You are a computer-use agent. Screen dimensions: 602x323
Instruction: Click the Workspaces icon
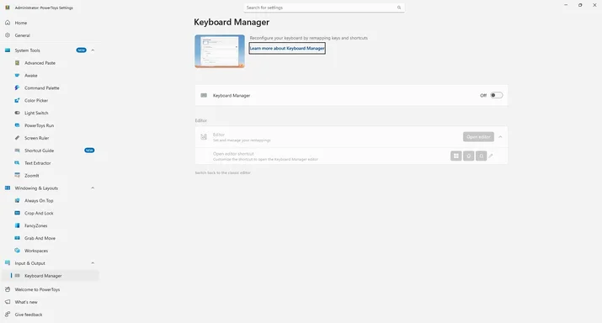[x=18, y=251]
